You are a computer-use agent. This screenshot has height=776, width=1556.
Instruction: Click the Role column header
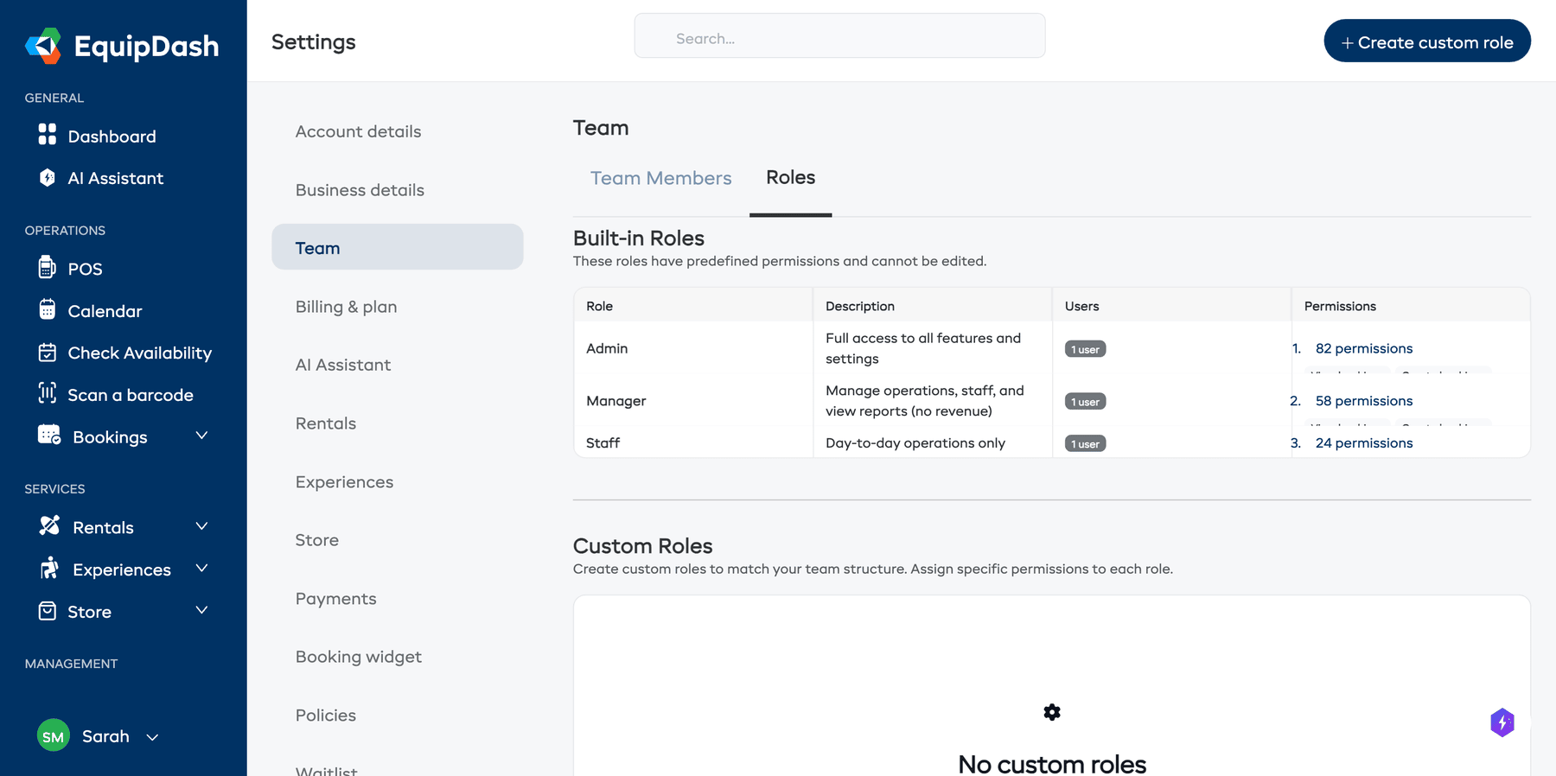tap(600, 306)
